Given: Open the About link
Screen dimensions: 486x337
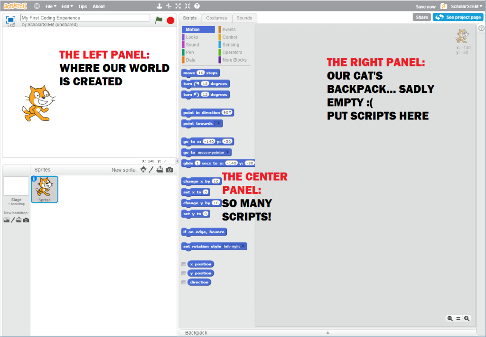Looking at the screenshot, I should coord(99,6).
